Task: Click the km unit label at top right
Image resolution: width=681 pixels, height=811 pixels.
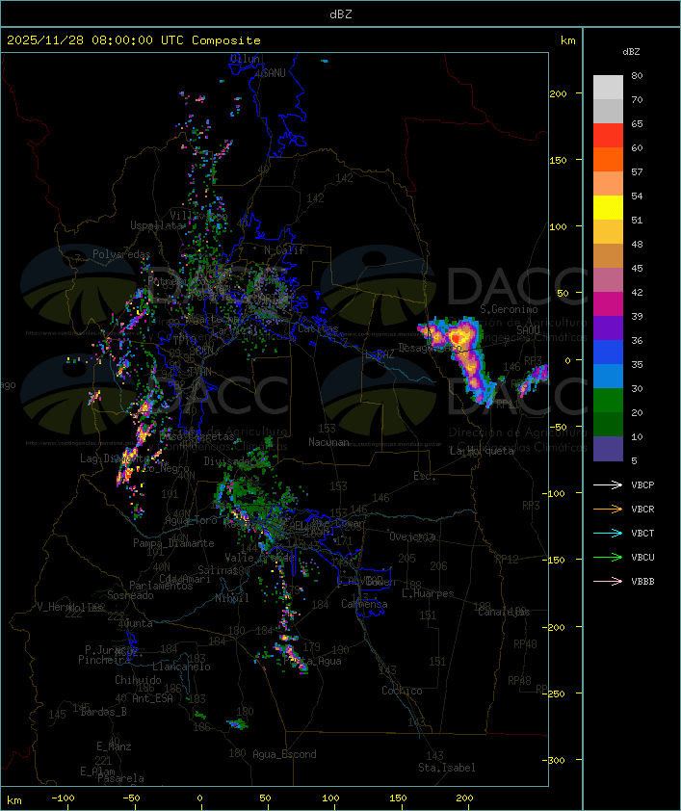Action: click(567, 40)
